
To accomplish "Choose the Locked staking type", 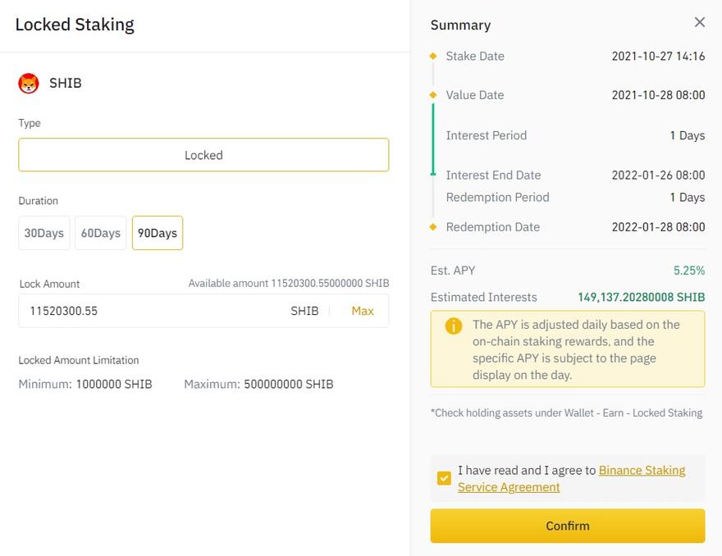I will click(x=203, y=155).
